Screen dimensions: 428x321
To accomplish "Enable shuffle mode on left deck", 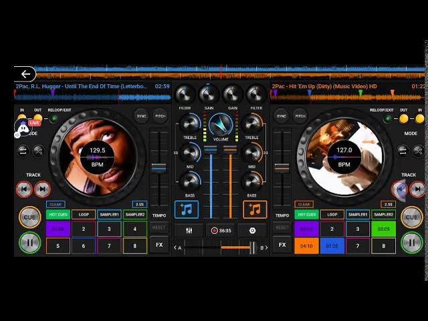I will (x=39, y=151).
